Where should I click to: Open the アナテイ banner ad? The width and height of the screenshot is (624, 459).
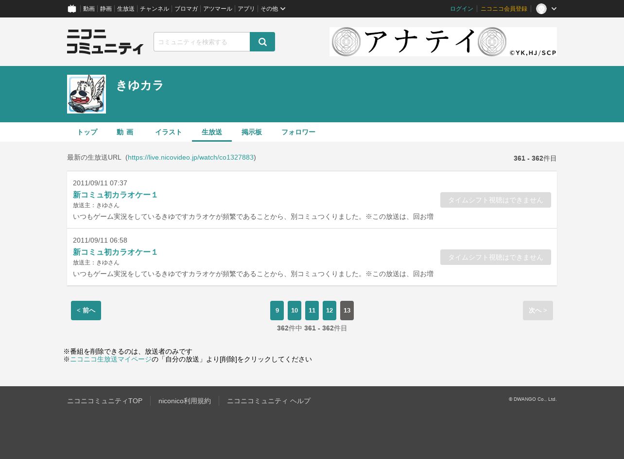[x=443, y=42]
